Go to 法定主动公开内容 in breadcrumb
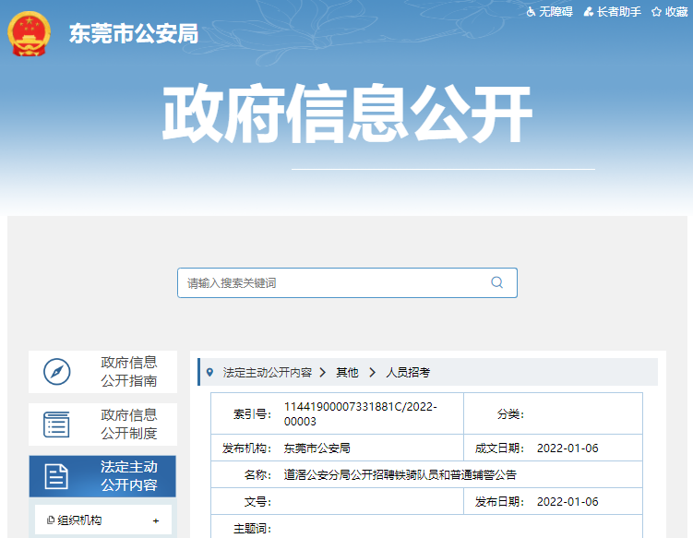693x538 pixels. pyautogui.click(x=268, y=373)
